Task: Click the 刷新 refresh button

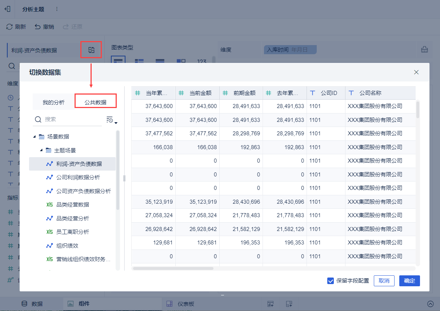Action: tap(16, 27)
